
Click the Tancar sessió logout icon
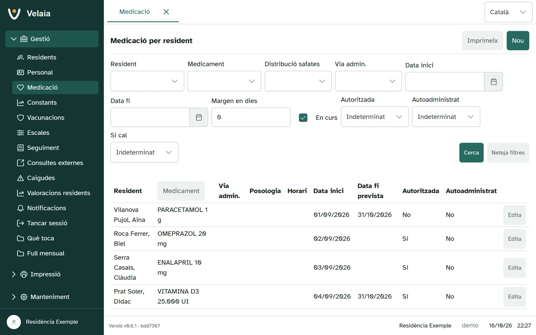coord(20,223)
